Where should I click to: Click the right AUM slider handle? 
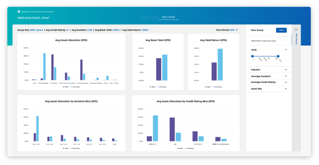pos(278,56)
